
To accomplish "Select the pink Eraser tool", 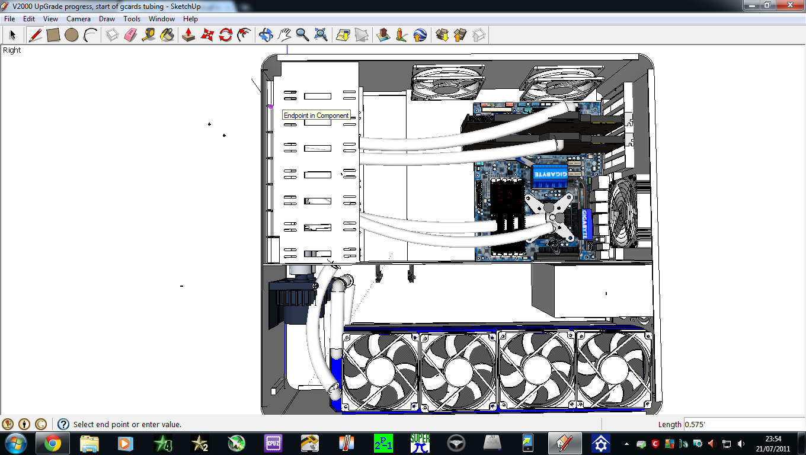I will click(x=130, y=36).
